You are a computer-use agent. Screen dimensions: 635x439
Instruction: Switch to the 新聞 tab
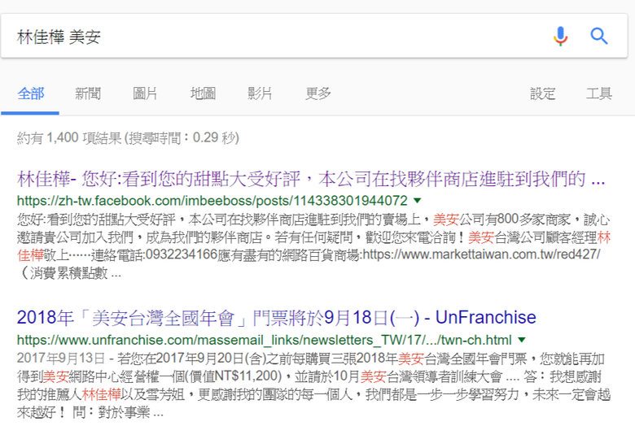(x=88, y=93)
